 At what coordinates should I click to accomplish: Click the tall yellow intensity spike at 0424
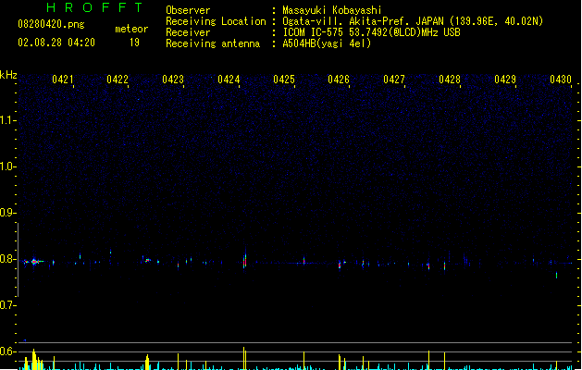click(x=244, y=358)
